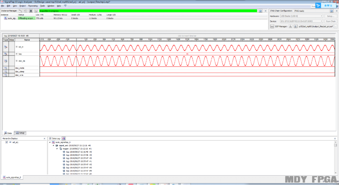Toggle the Data Log checkbox
Viewport: 339px width, 185px height.
50,139
